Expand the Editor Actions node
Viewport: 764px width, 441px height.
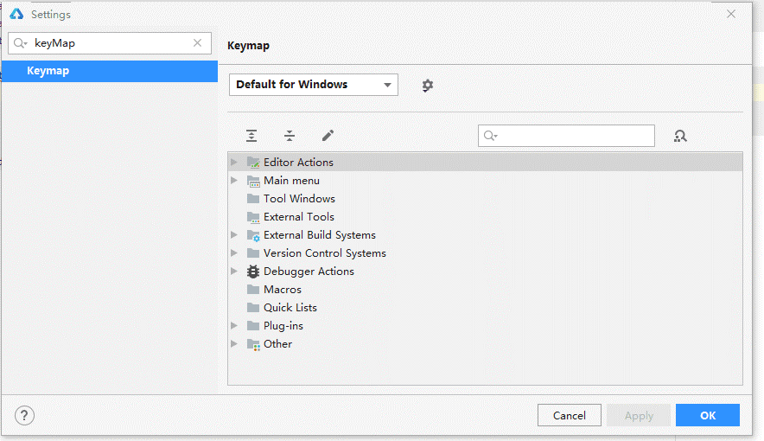click(x=234, y=163)
